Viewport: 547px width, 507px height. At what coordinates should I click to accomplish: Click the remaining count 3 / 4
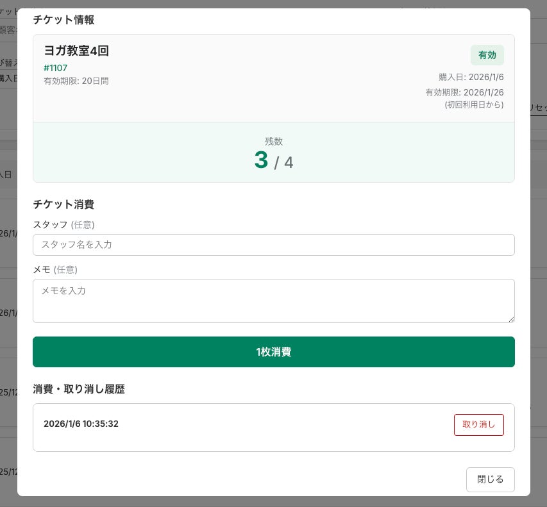[x=274, y=161]
